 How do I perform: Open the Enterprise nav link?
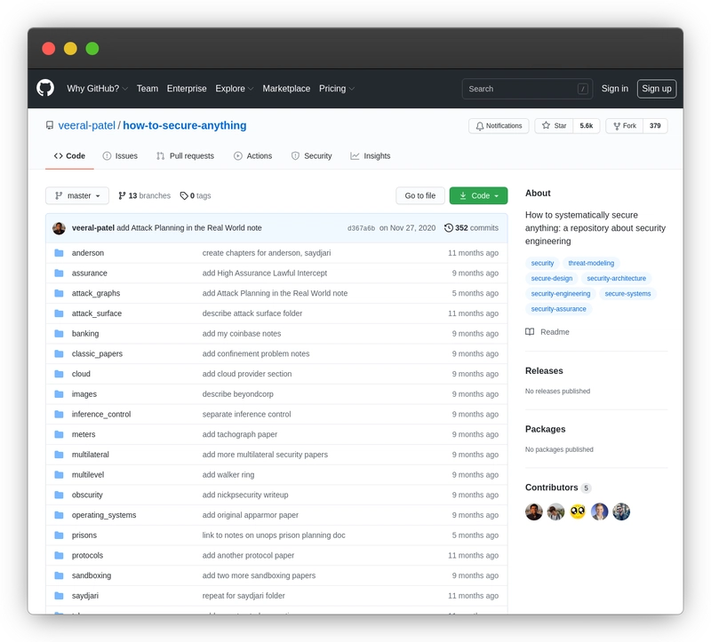click(187, 88)
